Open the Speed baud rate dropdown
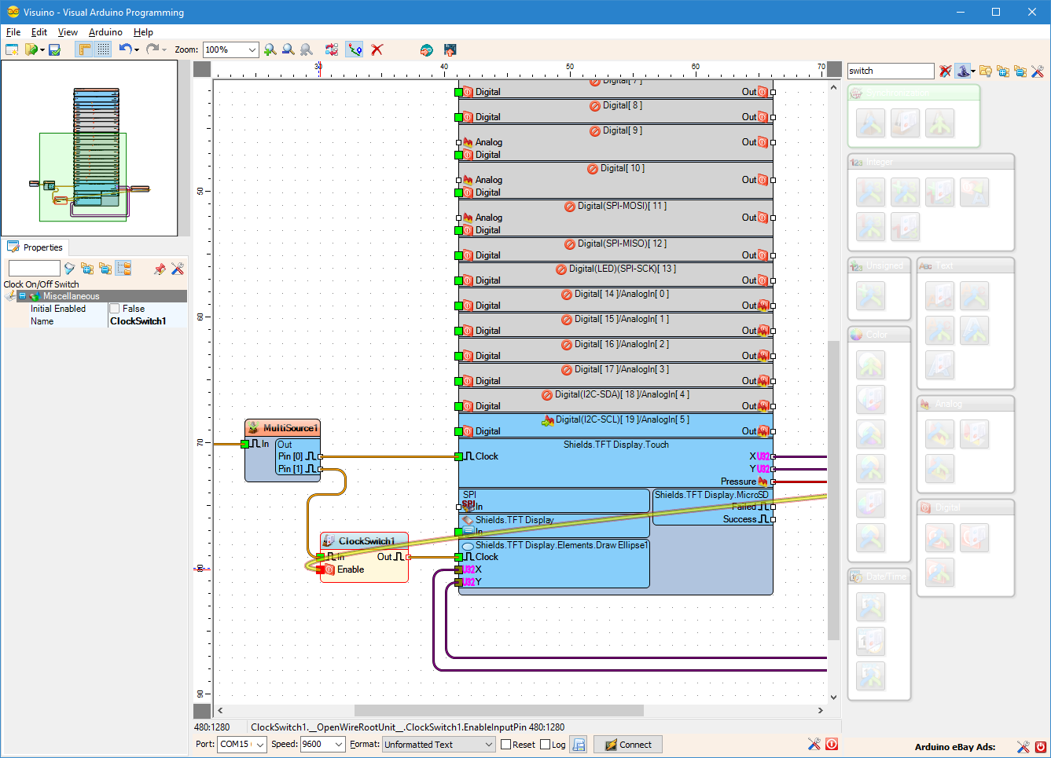The height and width of the screenshot is (758, 1051). point(339,745)
